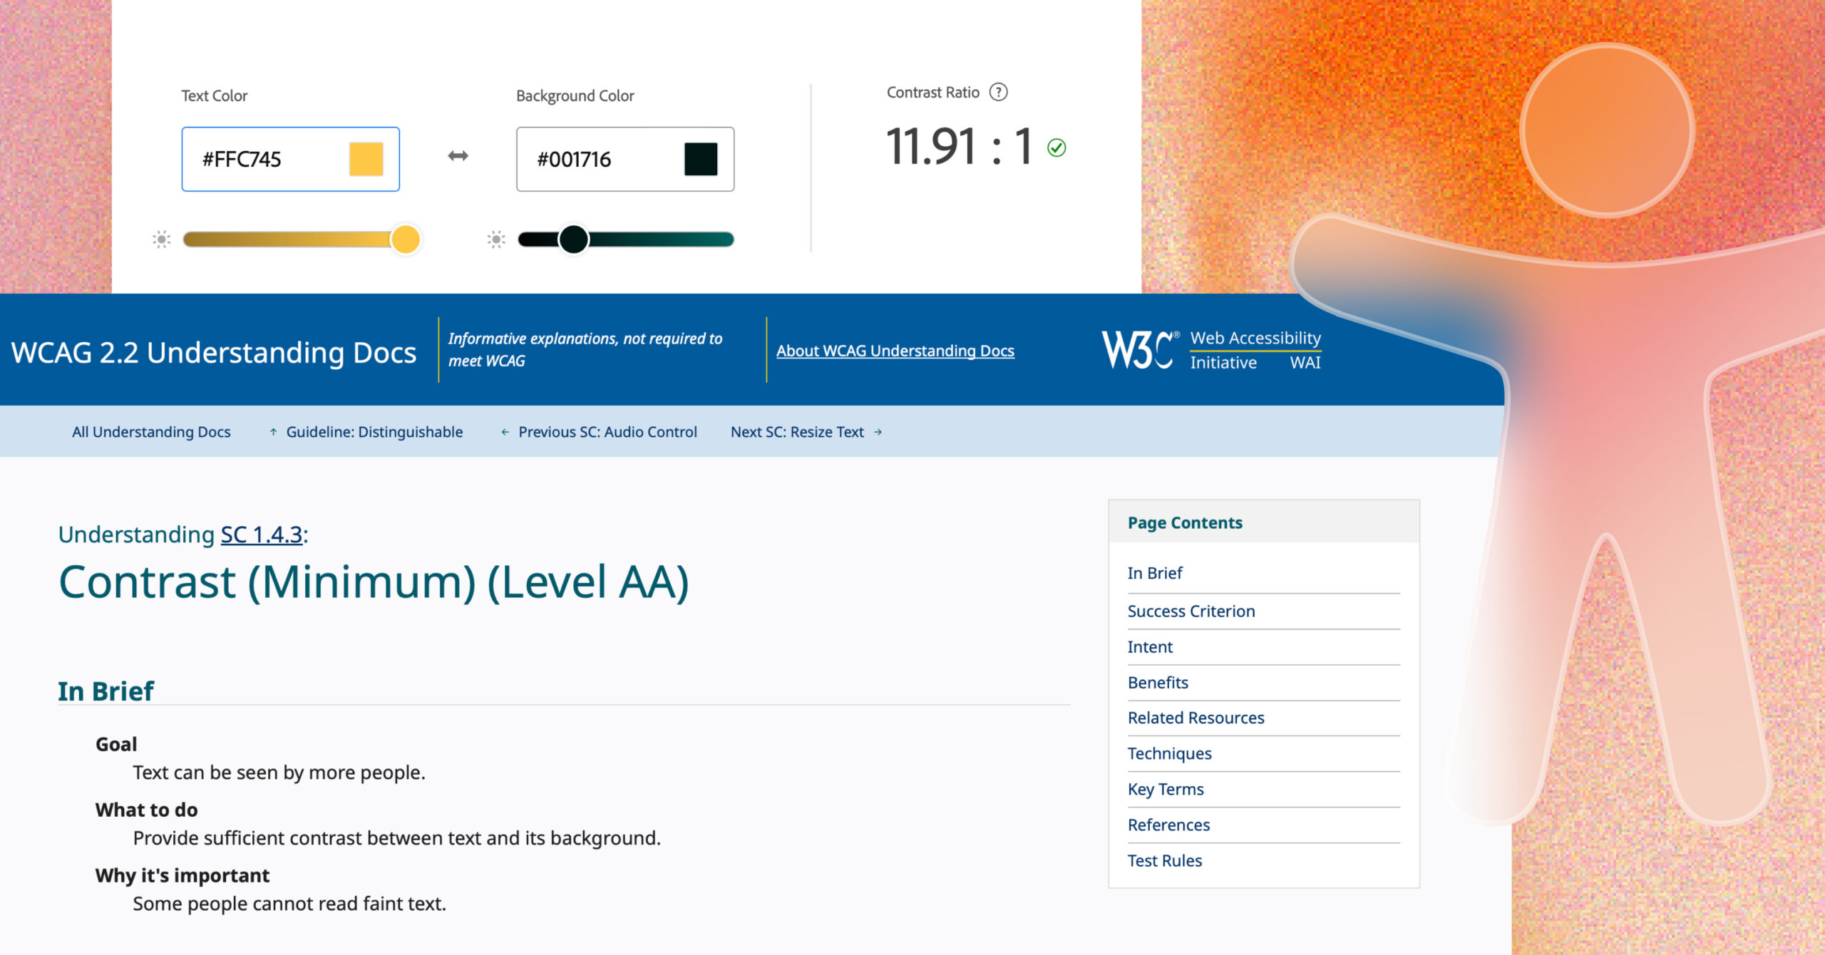Click the 'Why it's important' term
1825x955 pixels.
182,876
